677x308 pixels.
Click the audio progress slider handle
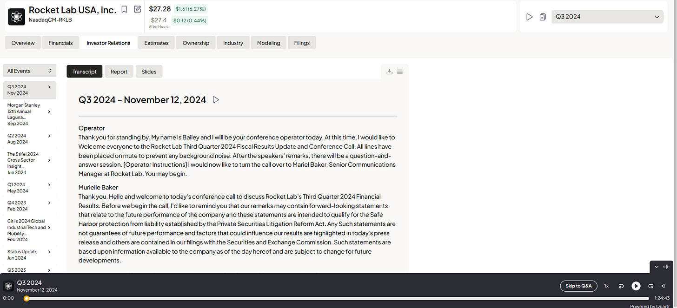click(27, 298)
